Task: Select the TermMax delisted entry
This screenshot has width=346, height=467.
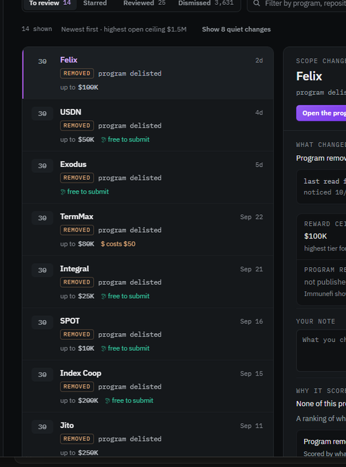Action: 148,229
